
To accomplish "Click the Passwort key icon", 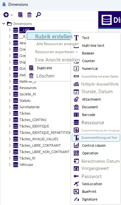I will coord(76,176).
